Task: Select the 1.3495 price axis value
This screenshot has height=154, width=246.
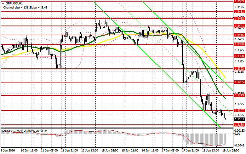Action: click(x=240, y=7)
